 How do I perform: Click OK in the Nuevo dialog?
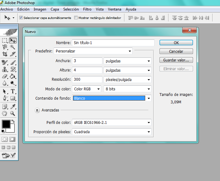coord(176,43)
